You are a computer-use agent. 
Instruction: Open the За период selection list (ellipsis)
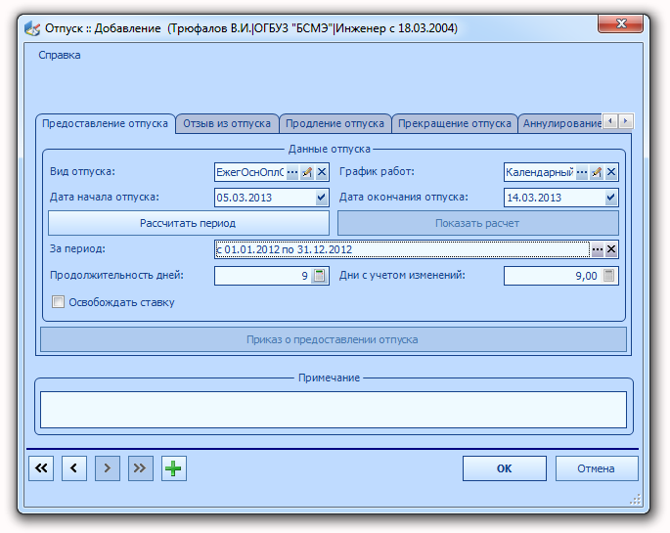(597, 249)
